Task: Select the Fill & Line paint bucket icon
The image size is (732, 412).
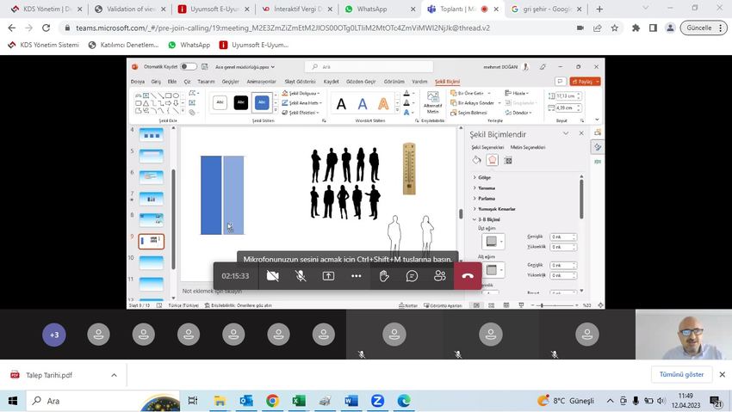Action: point(476,160)
